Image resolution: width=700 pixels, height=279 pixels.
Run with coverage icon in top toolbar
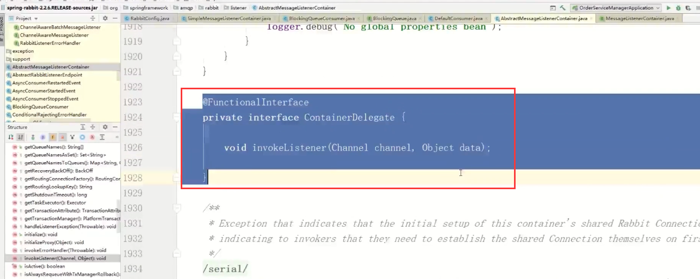pos(688,8)
